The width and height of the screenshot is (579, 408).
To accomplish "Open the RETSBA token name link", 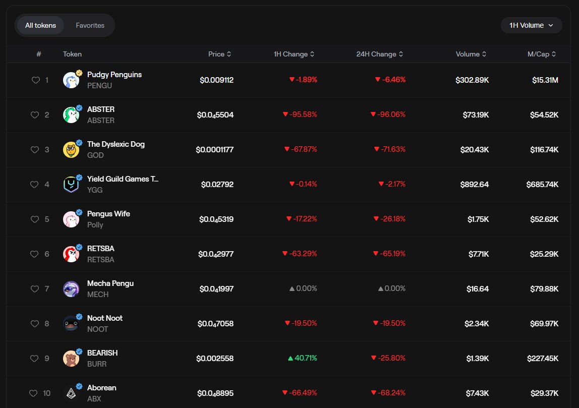I will (x=101, y=249).
